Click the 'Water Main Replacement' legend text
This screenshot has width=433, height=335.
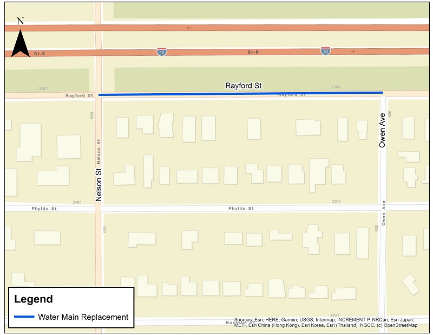coord(83,317)
